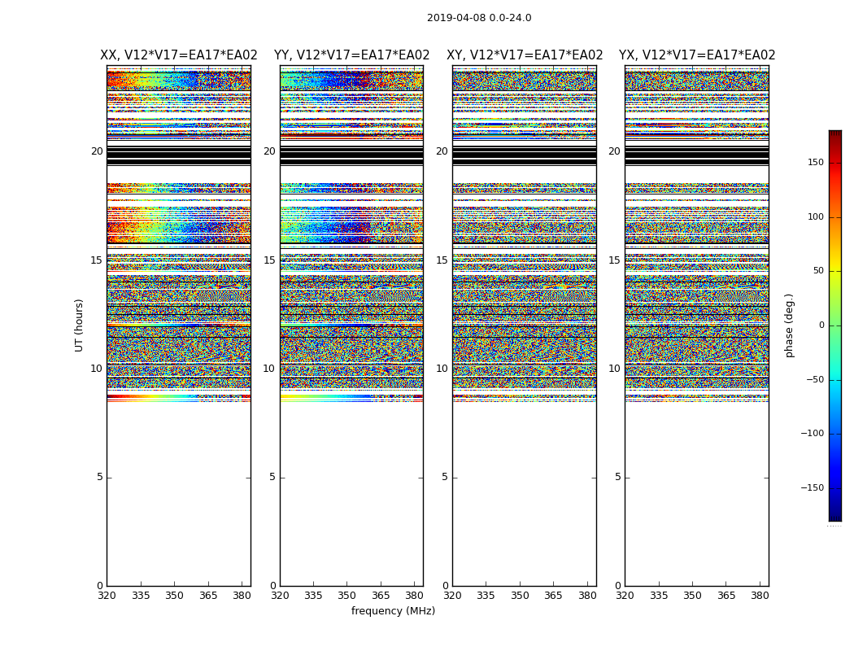Click the colorbar tick label '−150'
This screenshot has width=854, height=651.
(812, 487)
